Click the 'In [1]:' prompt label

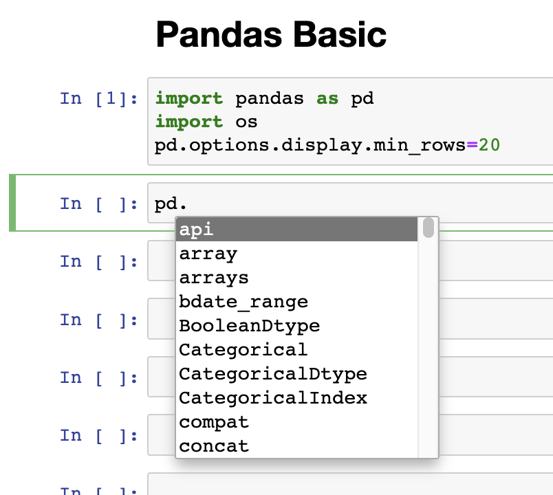click(x=99, y=98)
